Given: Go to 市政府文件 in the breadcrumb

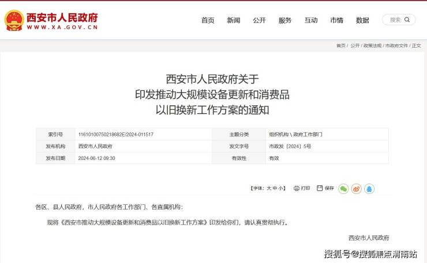Looking at the screenshot, I should pyautogui.click(x=396, y=45).
